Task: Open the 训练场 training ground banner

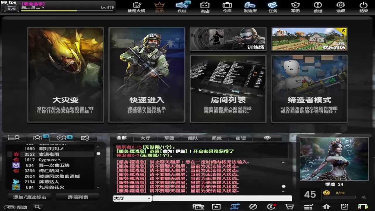Action: coord(228,39)
